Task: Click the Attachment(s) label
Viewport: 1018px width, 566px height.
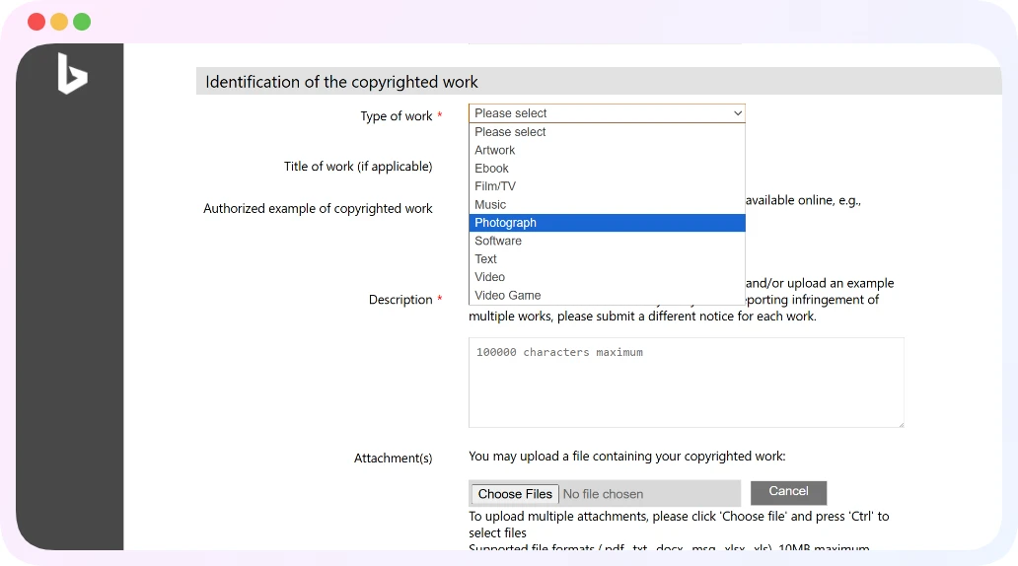Action: click(x=393, y=459)
